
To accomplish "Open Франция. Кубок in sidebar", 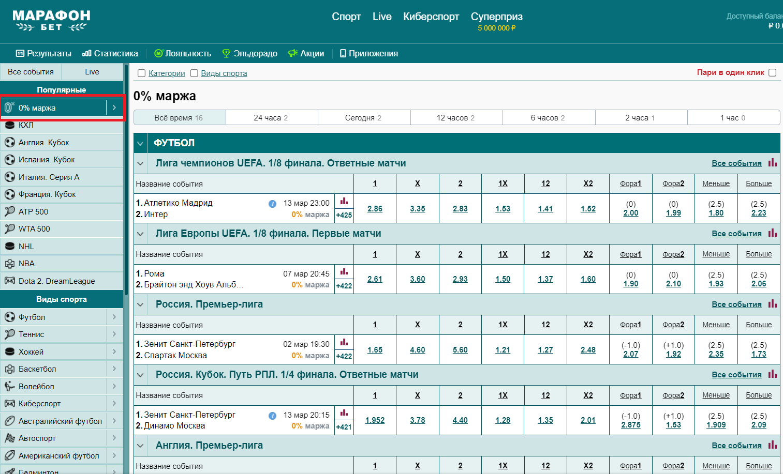I will click(62, 194).
